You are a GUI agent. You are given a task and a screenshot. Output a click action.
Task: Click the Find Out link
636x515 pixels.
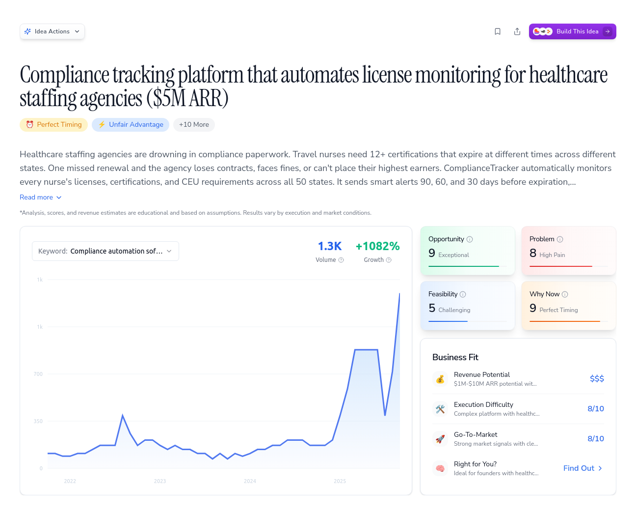[583, 468]
